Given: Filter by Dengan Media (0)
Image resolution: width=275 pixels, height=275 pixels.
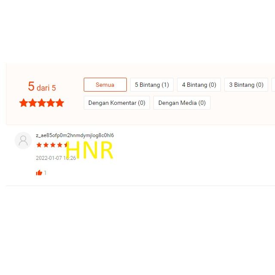Looking at the screenshot, I should click(182, 103).
